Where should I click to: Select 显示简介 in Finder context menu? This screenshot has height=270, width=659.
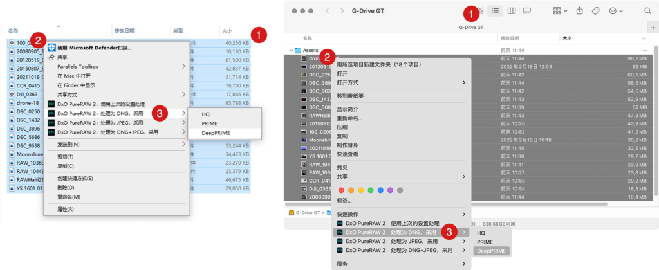pos(348,109)
